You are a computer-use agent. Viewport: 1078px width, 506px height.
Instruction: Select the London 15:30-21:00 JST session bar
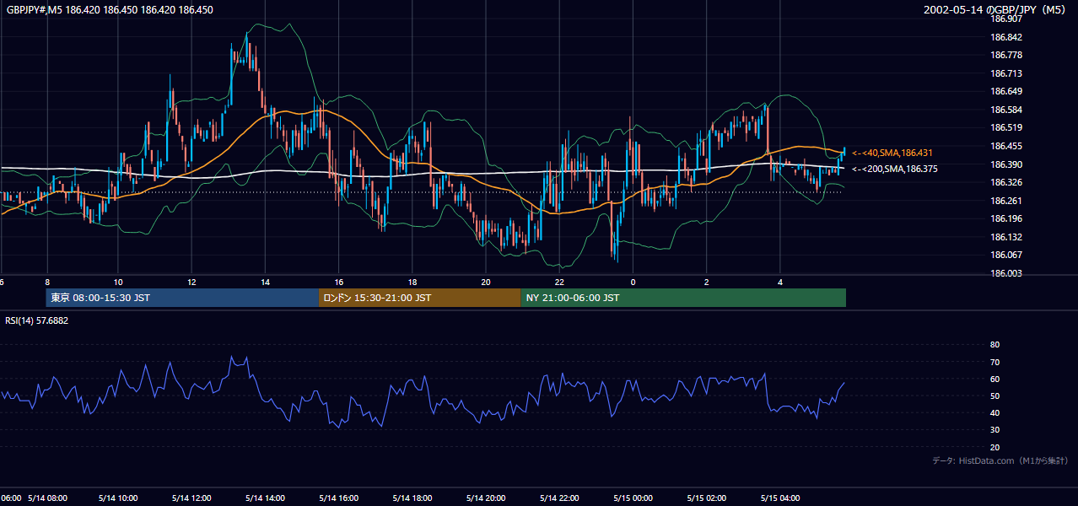(420, 298)
